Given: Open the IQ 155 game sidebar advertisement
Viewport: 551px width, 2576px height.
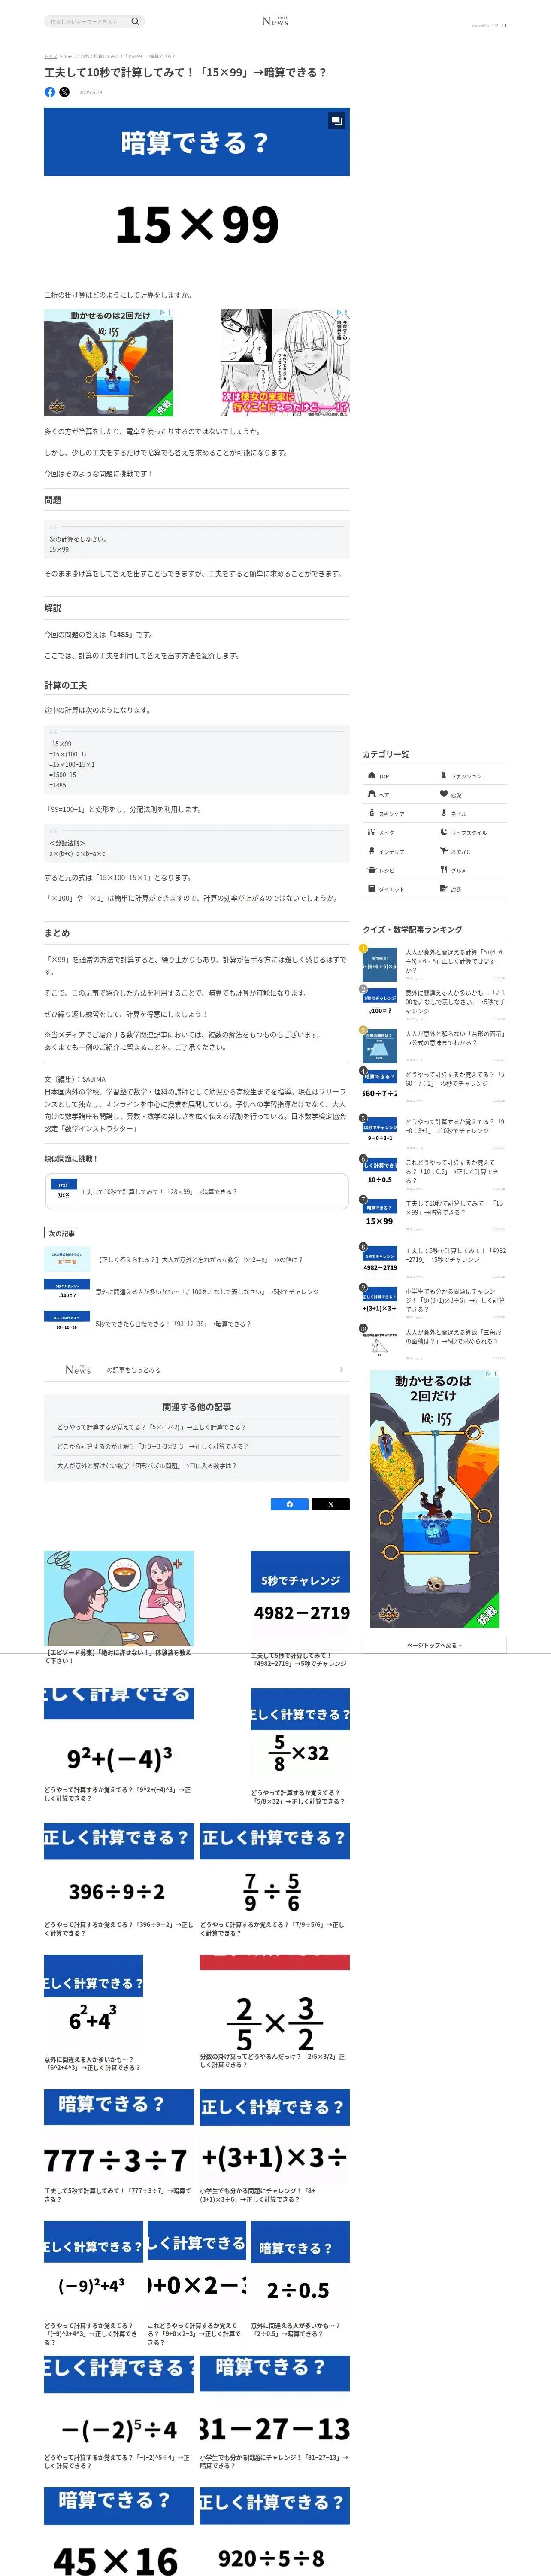Looking at the screenshot, I should click(x=434, y=1499).
